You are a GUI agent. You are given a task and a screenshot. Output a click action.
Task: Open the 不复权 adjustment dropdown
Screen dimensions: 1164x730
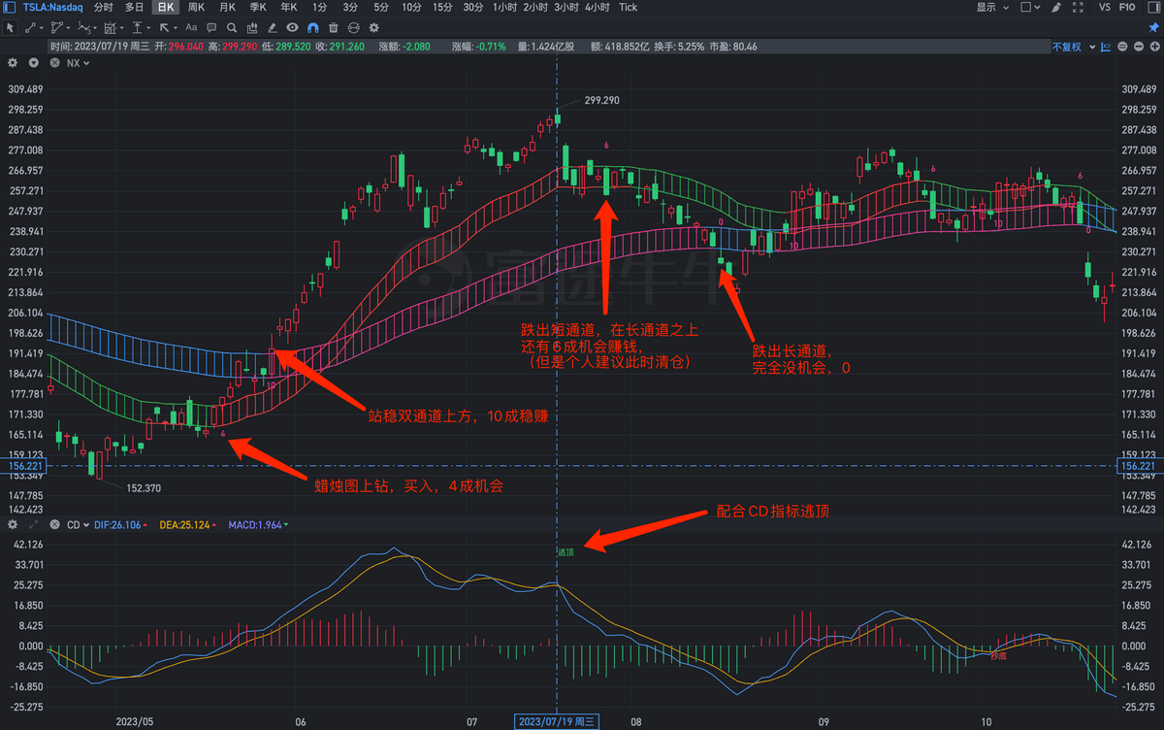coord(1070,47)
